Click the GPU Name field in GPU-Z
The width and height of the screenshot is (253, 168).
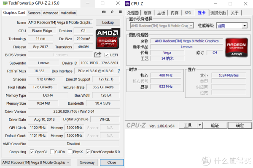pyautogui.click(x=60, y=22)
